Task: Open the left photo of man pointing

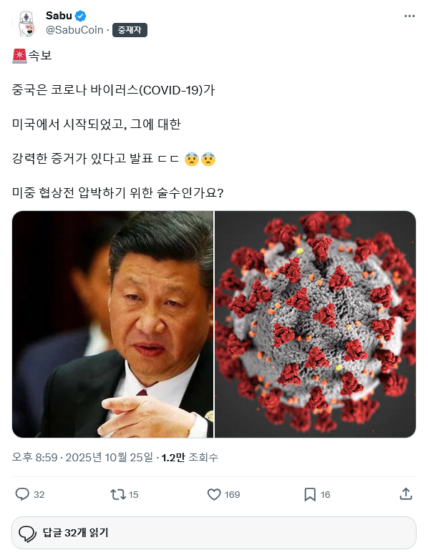Action: click(112, 324)
